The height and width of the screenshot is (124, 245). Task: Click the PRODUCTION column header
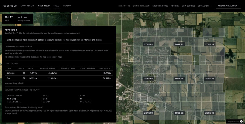(x=105, y=69)
